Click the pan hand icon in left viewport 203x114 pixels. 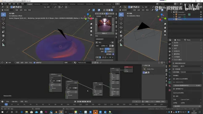tap(91, 28)
